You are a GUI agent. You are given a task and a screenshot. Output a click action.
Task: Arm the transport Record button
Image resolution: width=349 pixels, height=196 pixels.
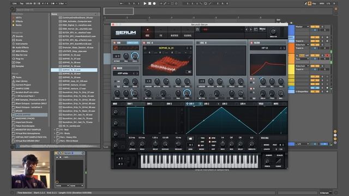154,4
